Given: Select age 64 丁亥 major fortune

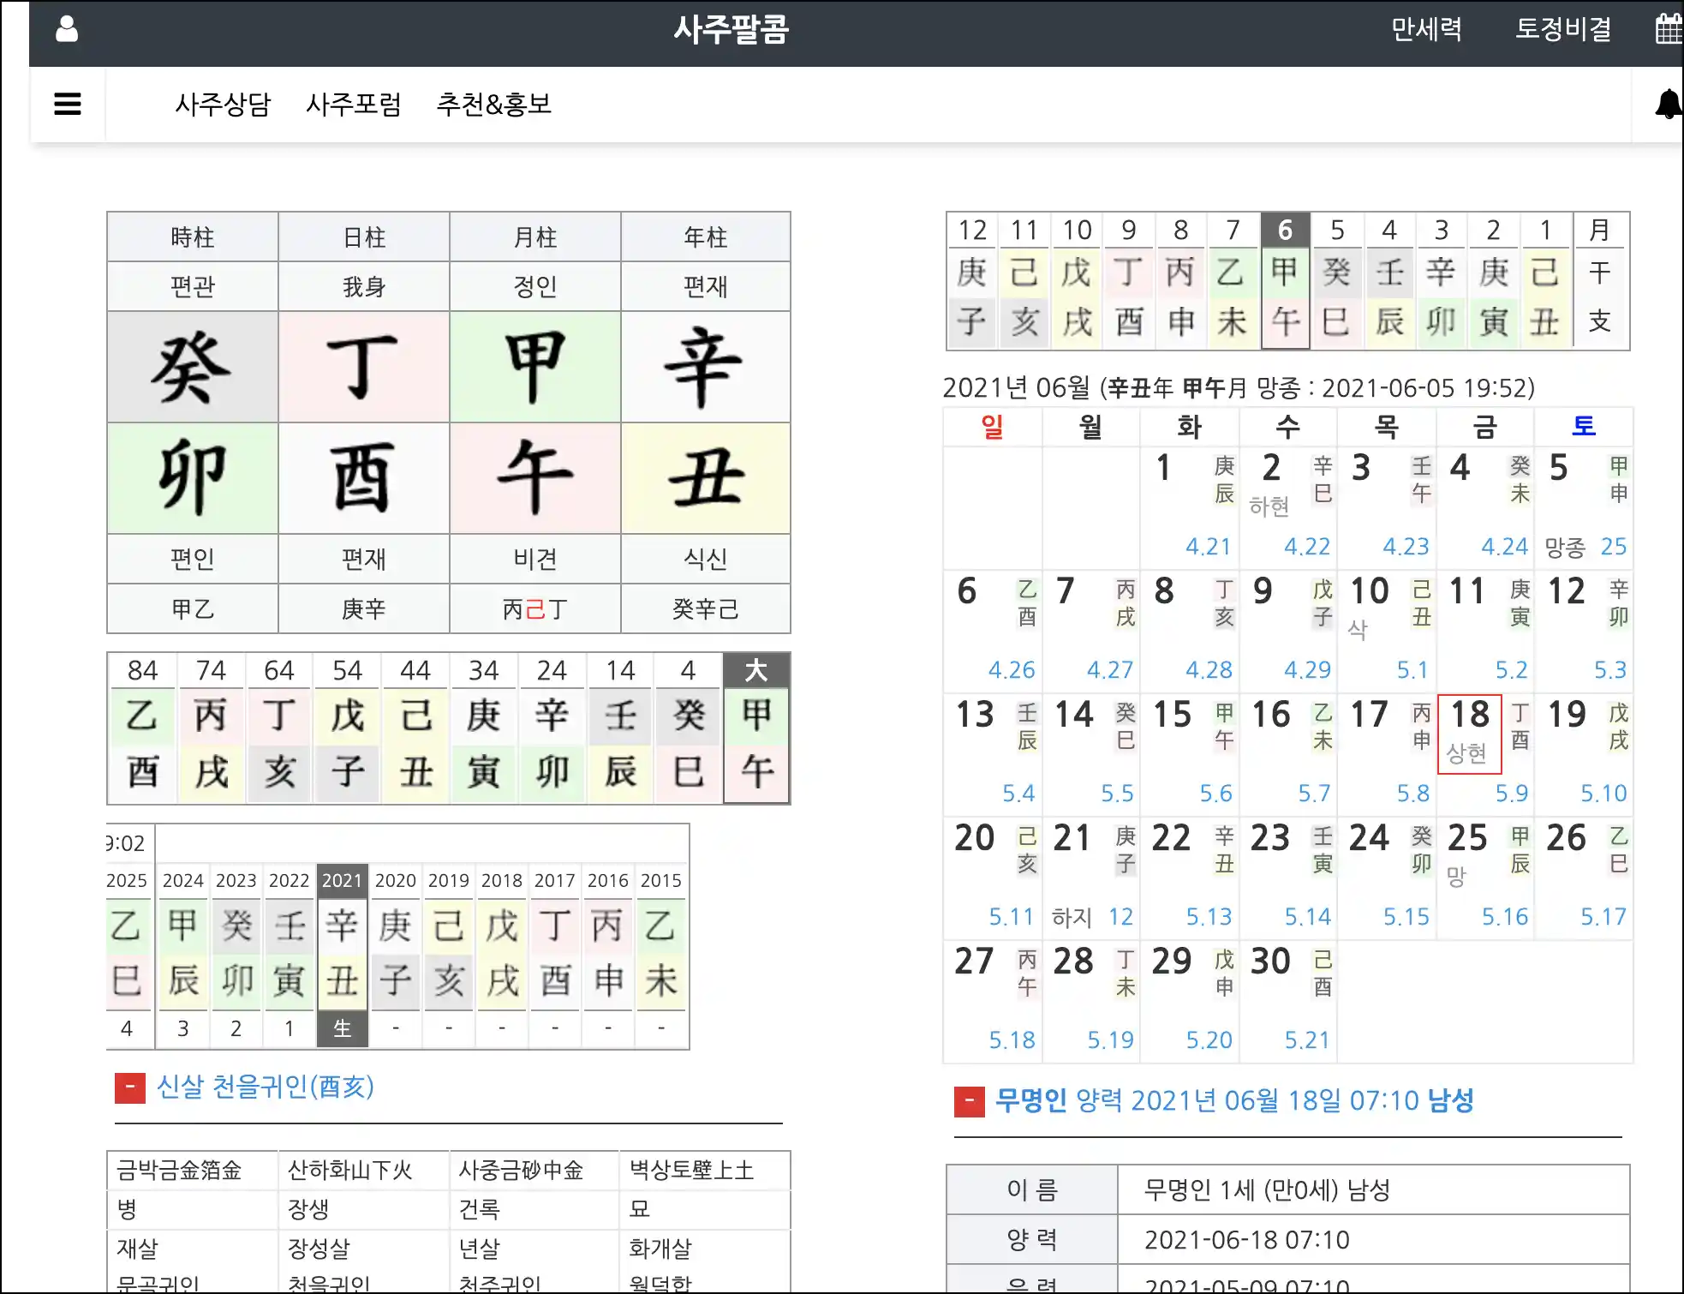Looking at the screenshot, I should coord(279,728).
